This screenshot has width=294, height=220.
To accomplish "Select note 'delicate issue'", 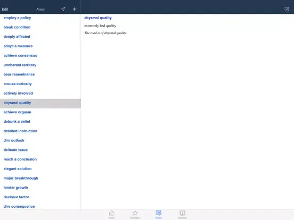I will (x=40, y=150).
